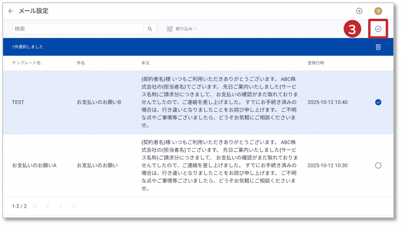Uncheck the TEST template row
The height and width of the screenshot is (225, 401).
point(378,102)
